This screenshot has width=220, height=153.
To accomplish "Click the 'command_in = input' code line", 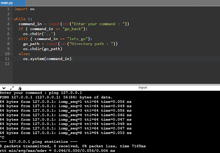I will (x=74, y=24).
